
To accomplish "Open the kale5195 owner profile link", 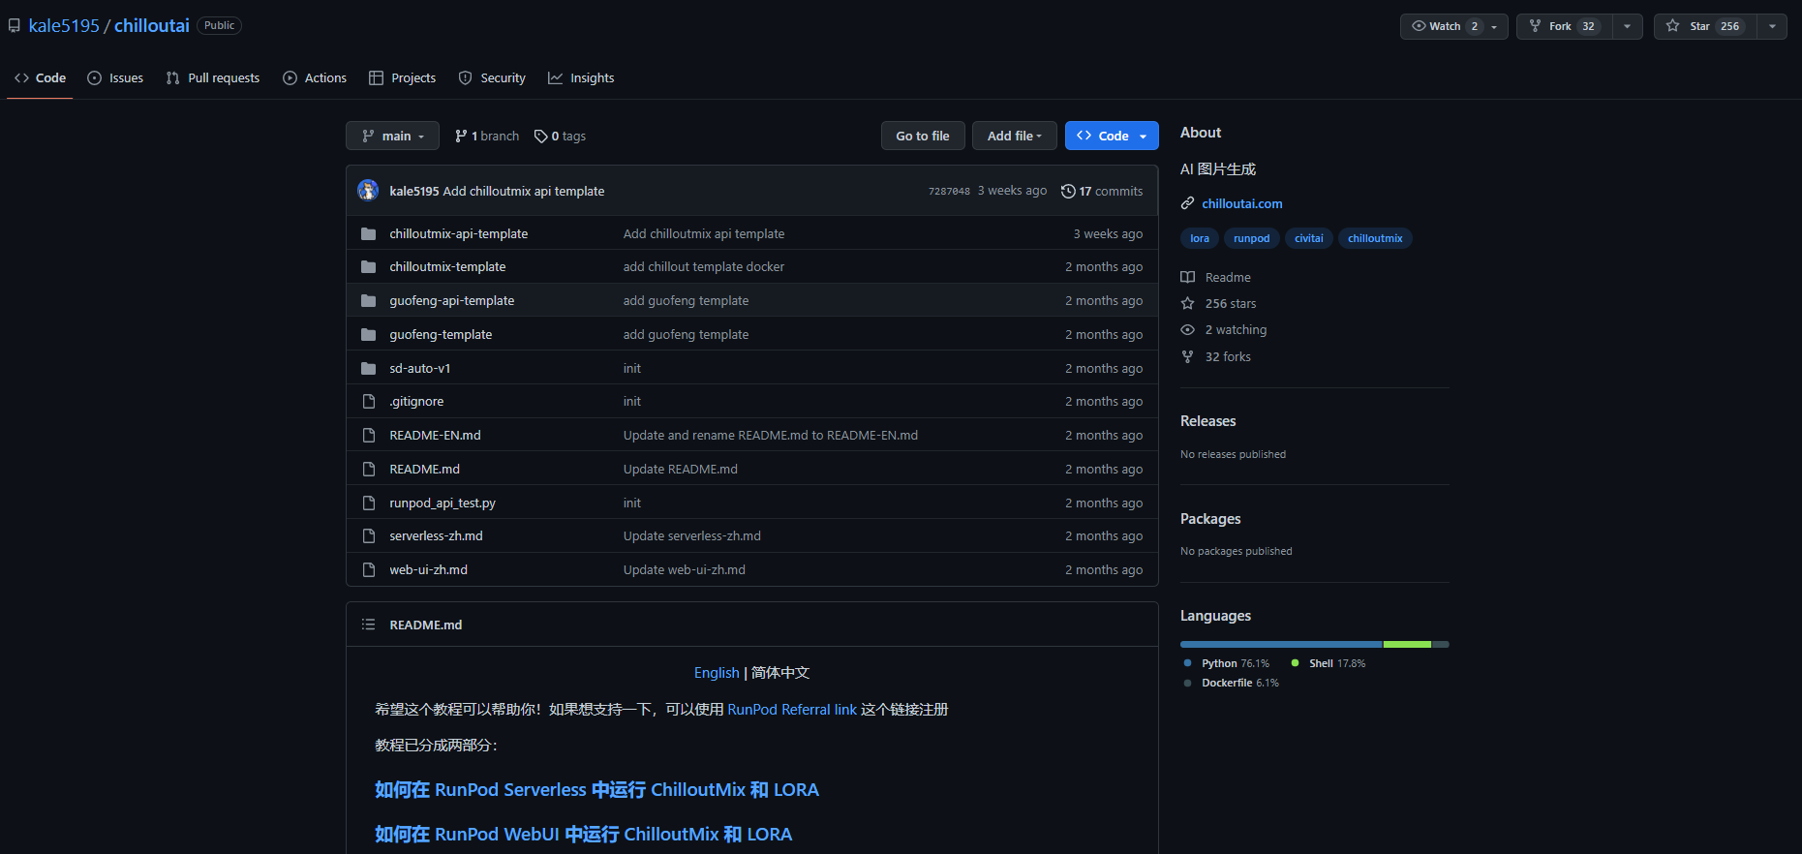I will tap(64, 26).
